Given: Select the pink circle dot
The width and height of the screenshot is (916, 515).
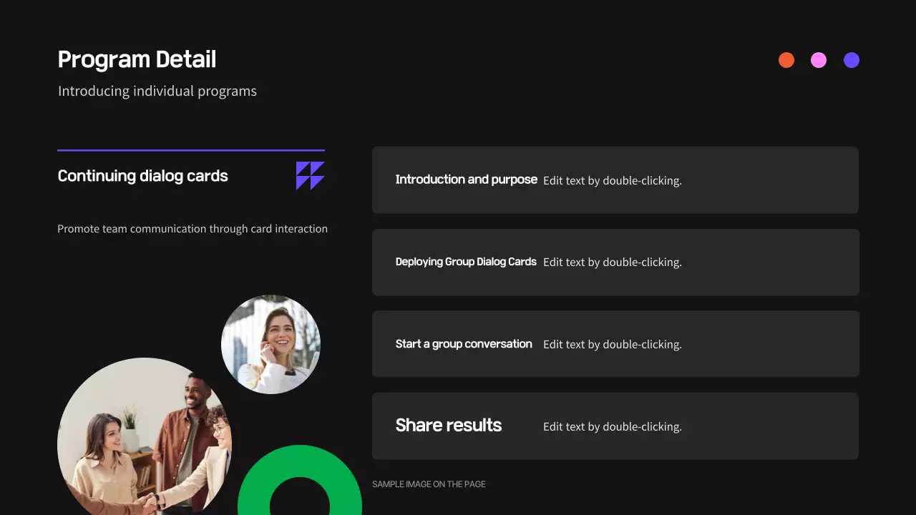Looking at the screenshot, I should point(819,60).
